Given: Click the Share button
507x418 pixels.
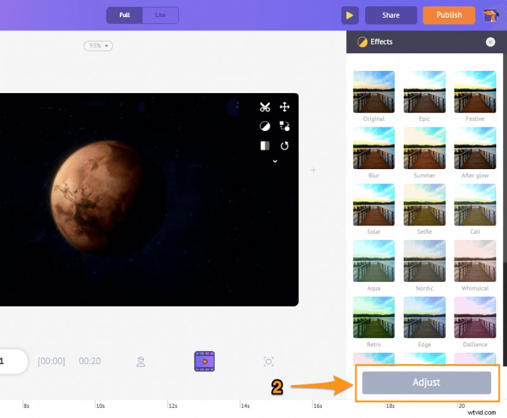Looking at the screenshot, I should [x=390, y=15].
